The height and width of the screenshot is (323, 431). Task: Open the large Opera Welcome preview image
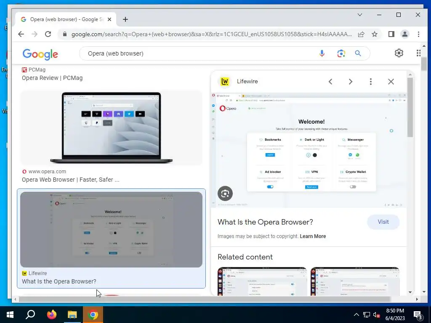click(x=309, y=150)
